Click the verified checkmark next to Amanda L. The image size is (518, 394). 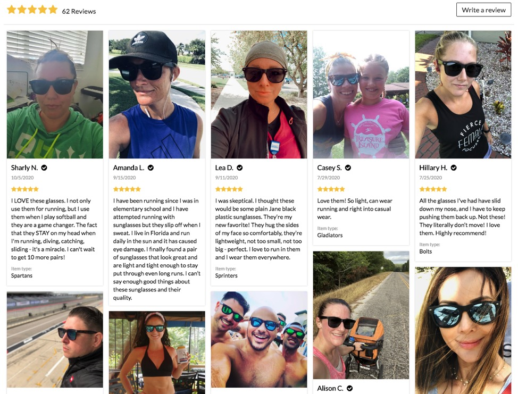point(151,168)
